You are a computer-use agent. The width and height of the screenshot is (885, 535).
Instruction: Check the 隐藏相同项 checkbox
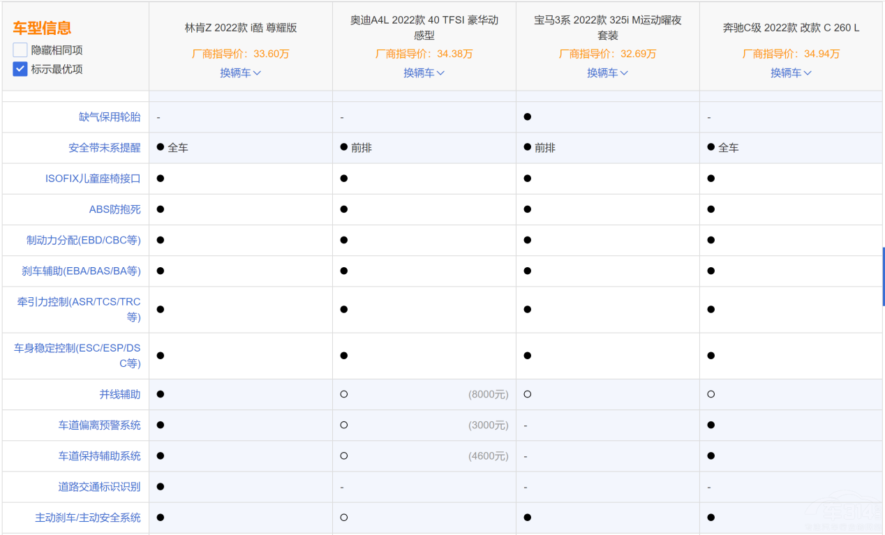pos(20,50)
